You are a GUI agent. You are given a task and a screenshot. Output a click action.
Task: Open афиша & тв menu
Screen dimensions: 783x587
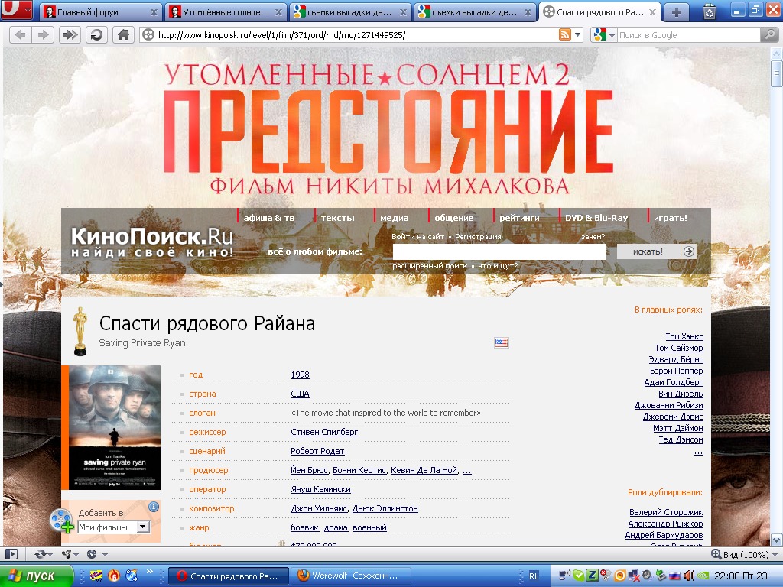[x=268, y=218]
